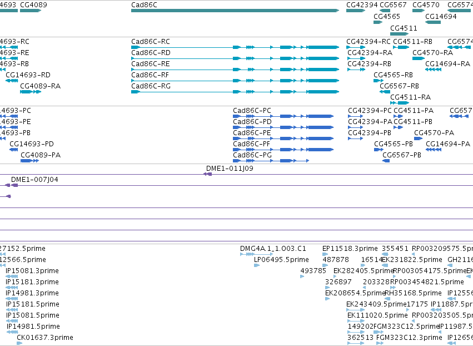Click the IP14981.5prime EST label
Image resolution: width=473 pixels, height=346 pixels.
pyautogui.click(x=33, y=327)
